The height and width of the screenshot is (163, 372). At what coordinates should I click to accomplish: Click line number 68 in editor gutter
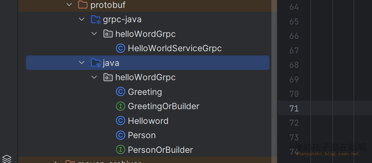(294, 65)
